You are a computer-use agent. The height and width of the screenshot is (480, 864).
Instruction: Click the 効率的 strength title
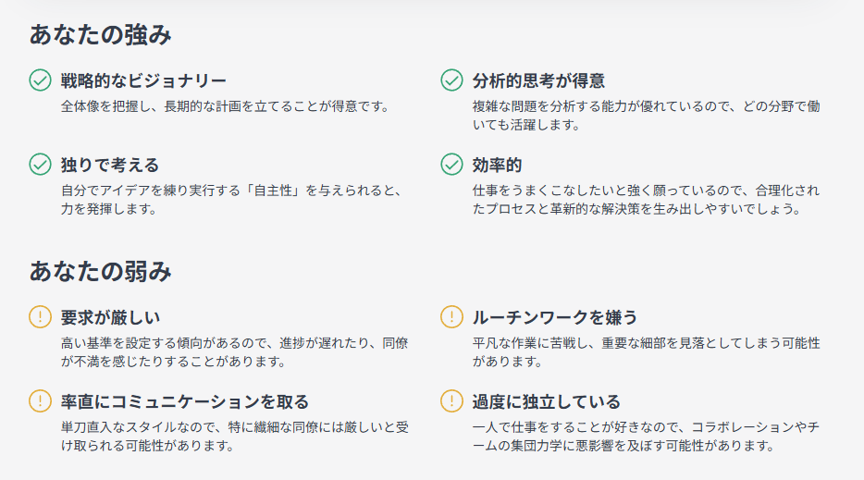click(x=497, y=165)
